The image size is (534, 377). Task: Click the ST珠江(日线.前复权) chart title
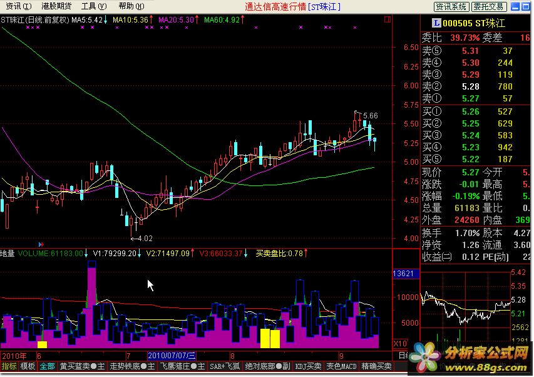(x=36, y=20)
